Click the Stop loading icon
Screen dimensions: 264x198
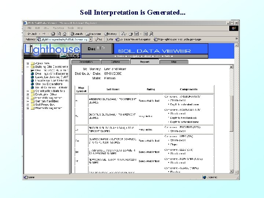point(53,34)
